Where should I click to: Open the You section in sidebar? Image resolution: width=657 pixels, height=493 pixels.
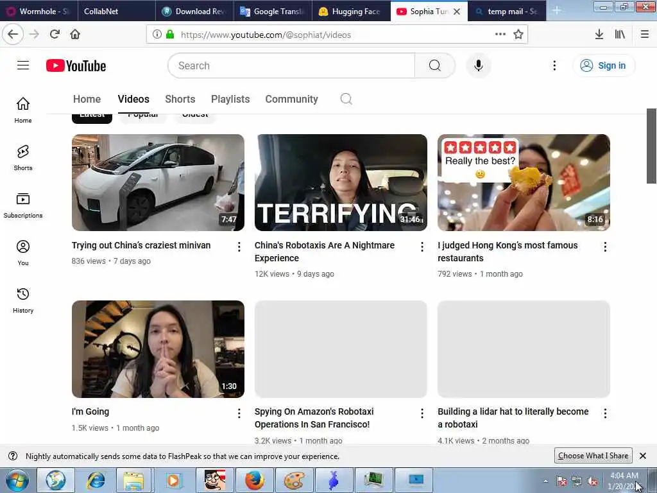pyautogui.click(x=23, y=253)
